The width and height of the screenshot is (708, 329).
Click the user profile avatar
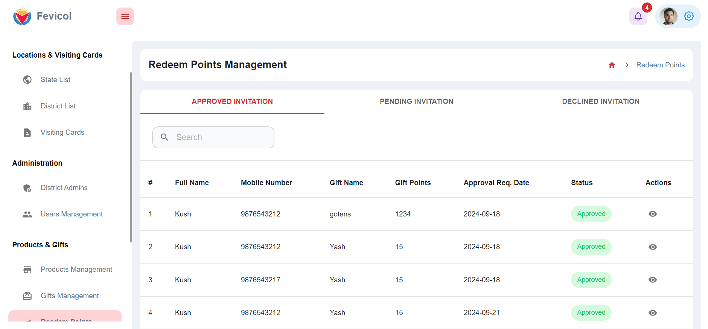(668, 17)
